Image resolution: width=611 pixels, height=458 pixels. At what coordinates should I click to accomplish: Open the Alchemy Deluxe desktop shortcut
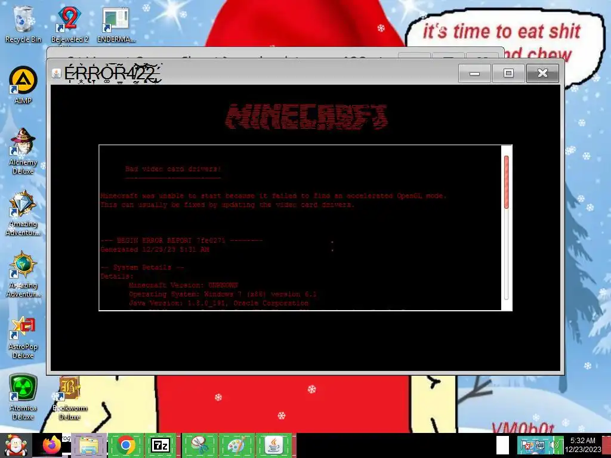(x=23, y=151)
